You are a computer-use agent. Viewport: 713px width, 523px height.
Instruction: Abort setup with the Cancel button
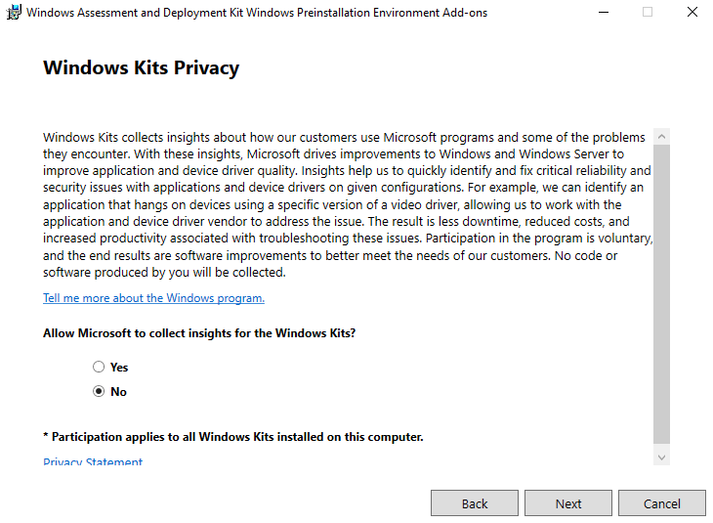[x=662, y=503]
